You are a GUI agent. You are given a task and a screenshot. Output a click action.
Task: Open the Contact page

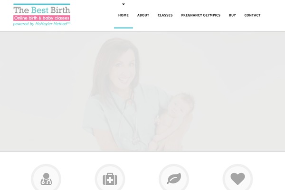252,15
